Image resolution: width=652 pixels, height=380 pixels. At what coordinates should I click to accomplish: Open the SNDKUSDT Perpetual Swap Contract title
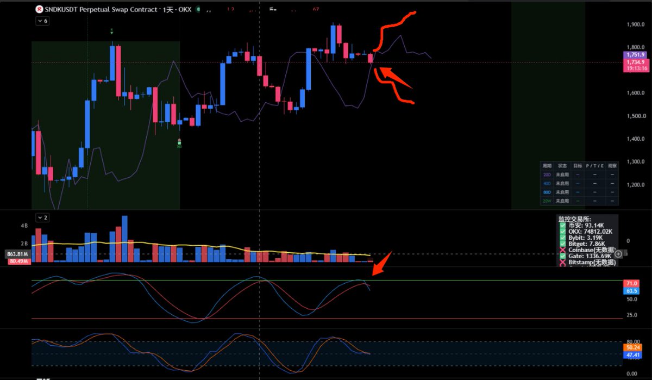pyautogui.click(x=102, y=9)
